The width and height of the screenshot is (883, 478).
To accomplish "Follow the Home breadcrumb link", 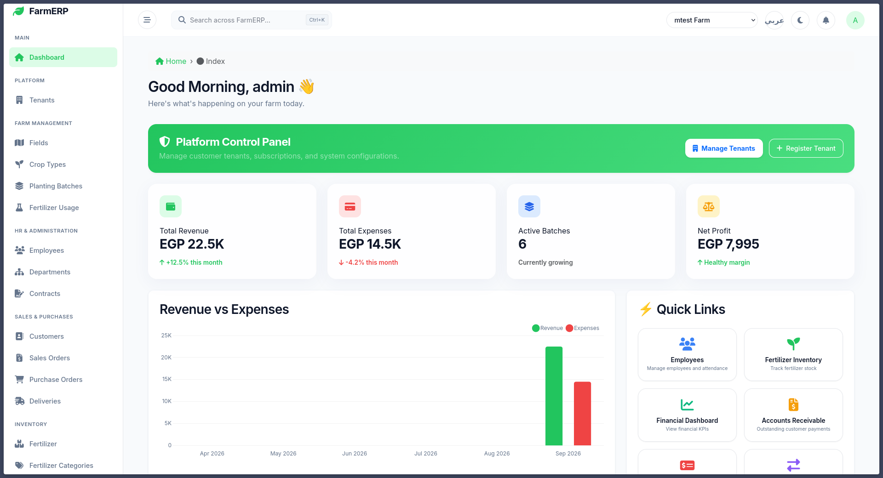I will [x=171, y=61].
